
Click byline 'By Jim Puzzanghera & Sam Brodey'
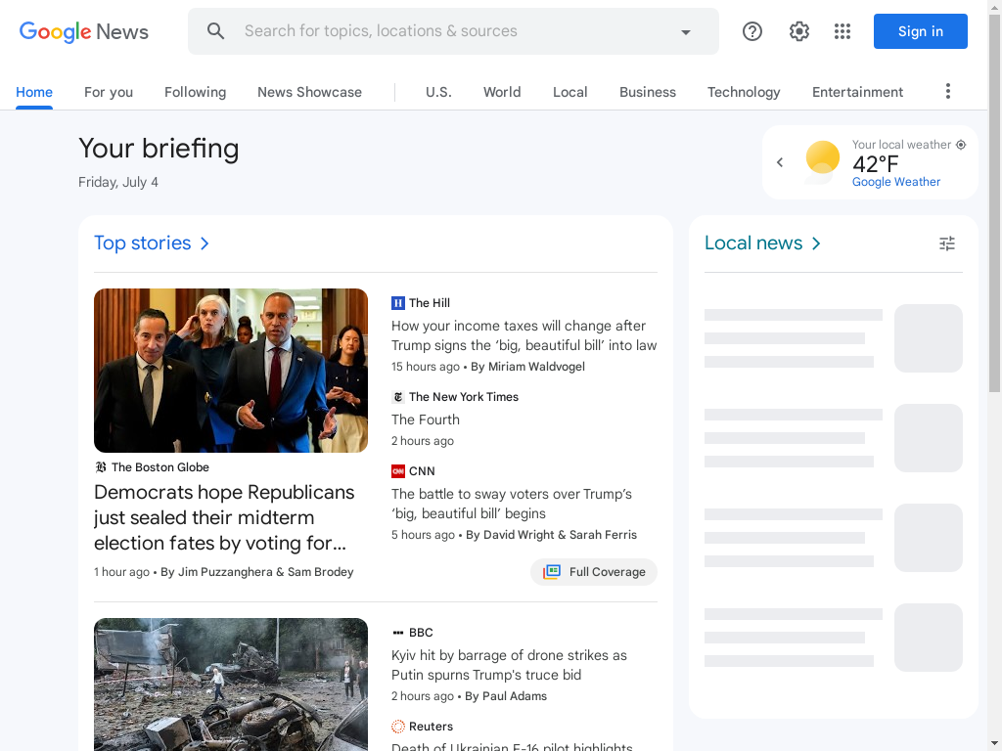tap(257, 571)
